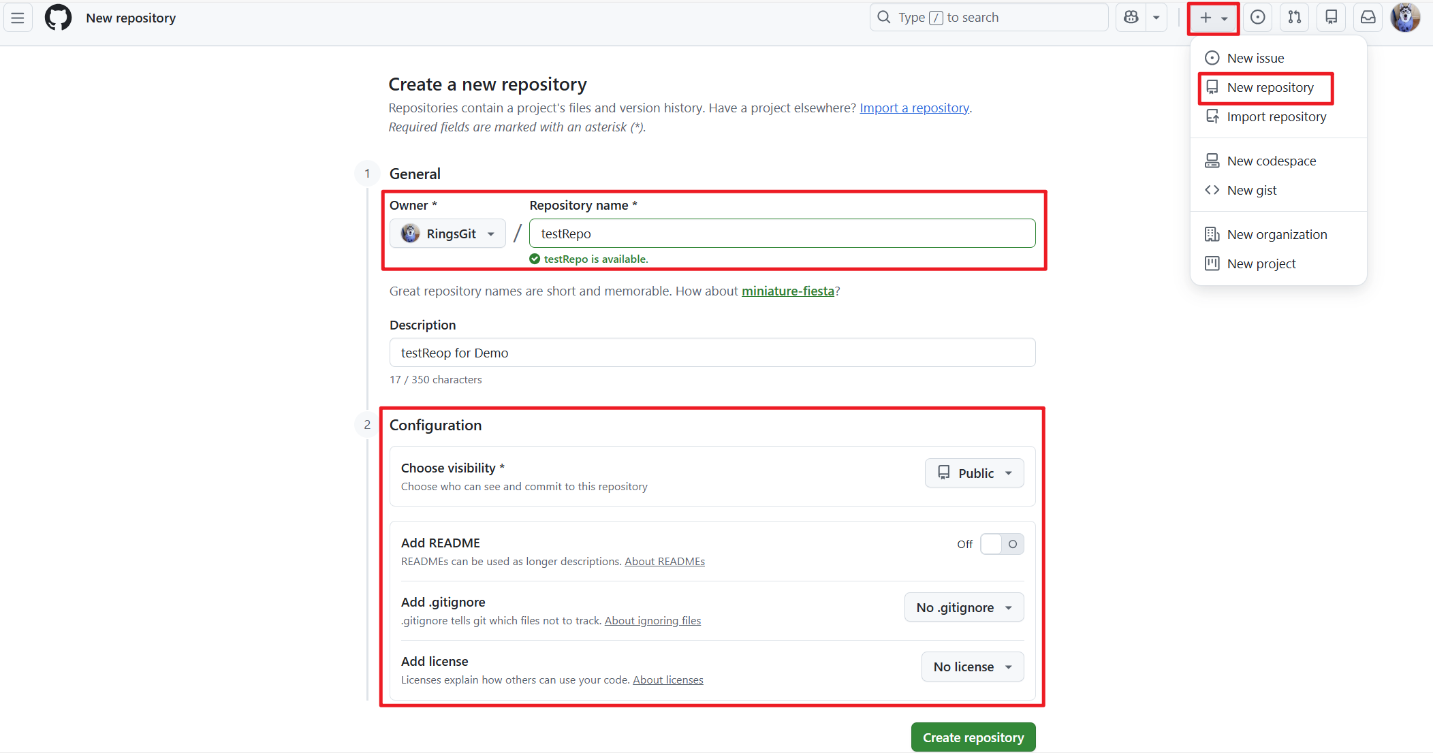
Task: Click the saved replies book icon
Action: click(x=1331, y=17)
